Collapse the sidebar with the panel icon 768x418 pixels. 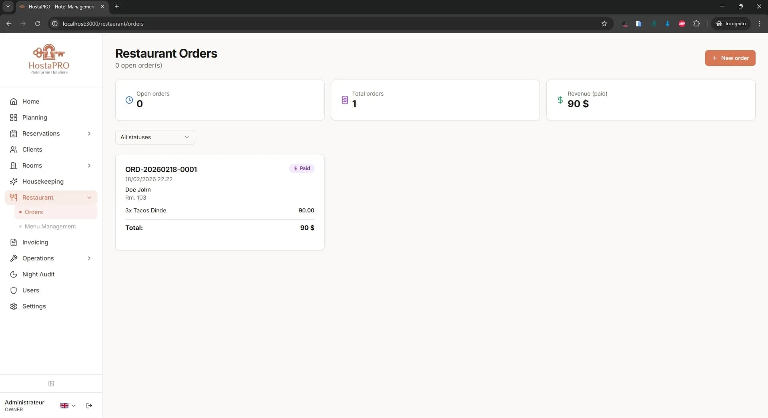51,384
